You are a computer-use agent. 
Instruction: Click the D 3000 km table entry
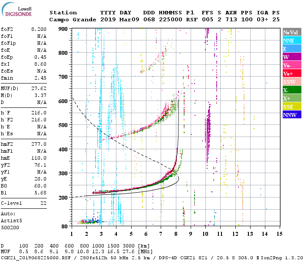[129, 246]
